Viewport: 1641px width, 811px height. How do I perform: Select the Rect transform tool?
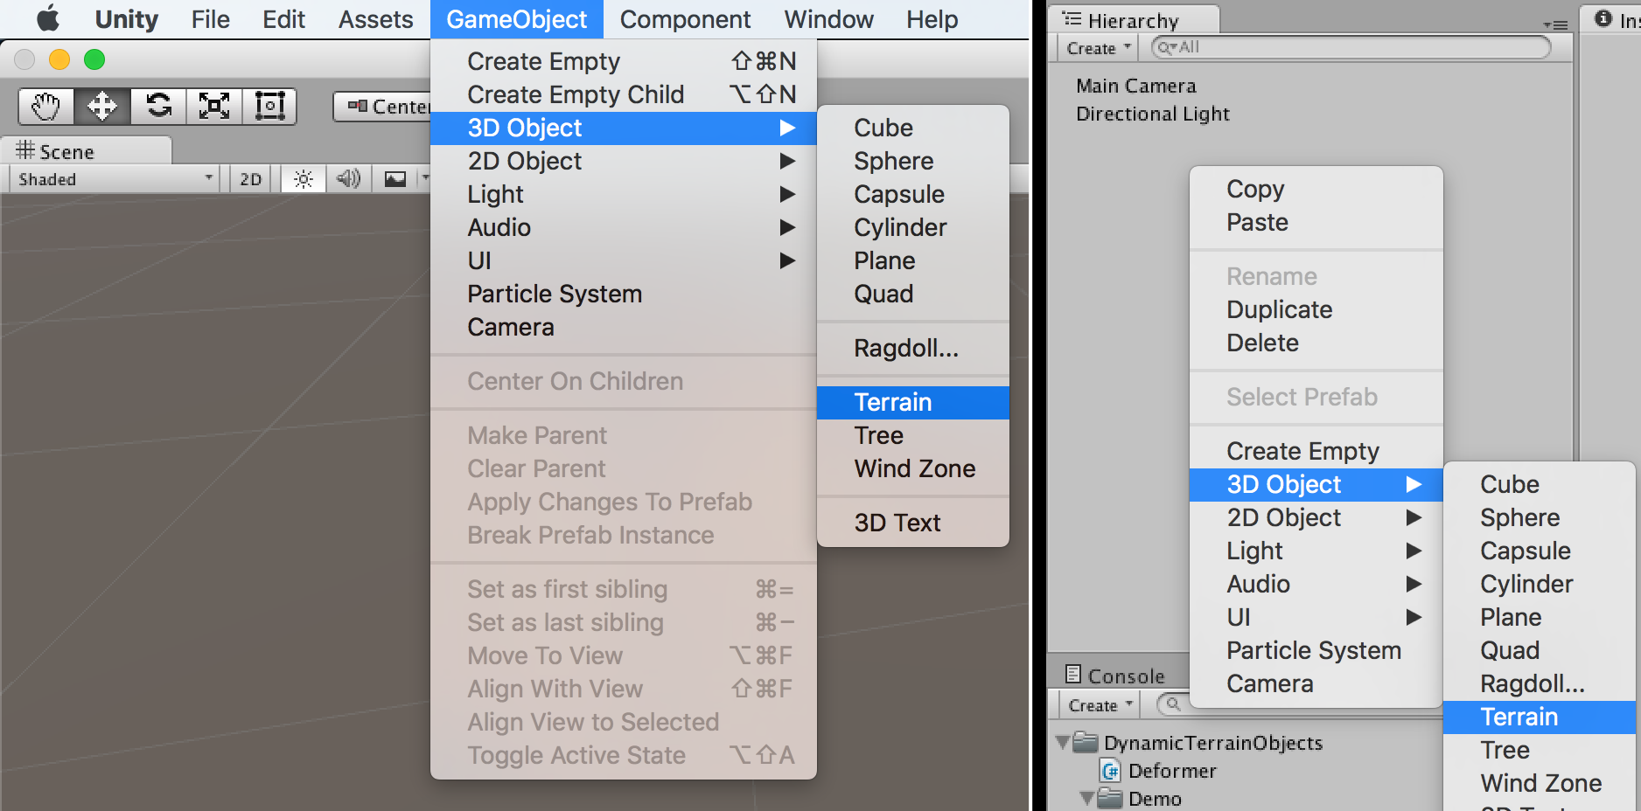pyautogui.click(x=269, y=107)
